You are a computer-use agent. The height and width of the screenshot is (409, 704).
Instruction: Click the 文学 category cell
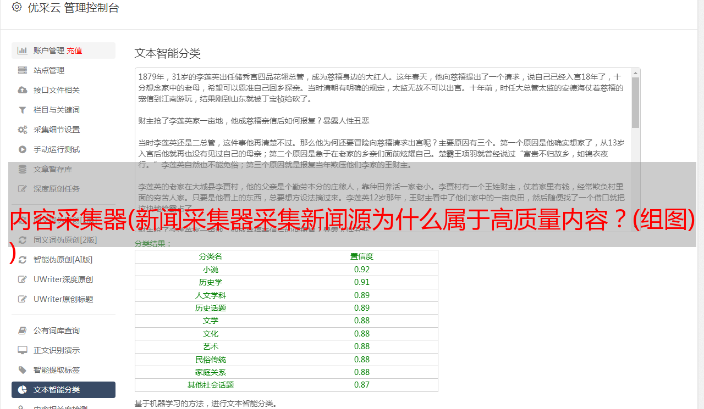[211, 321]
